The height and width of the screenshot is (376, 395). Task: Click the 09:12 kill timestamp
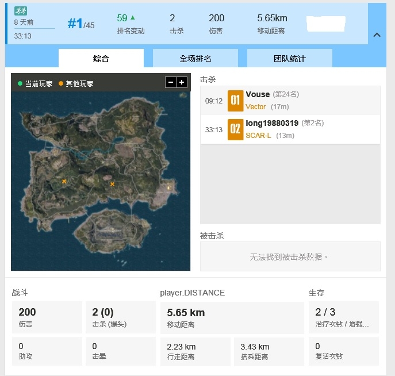click(x=214, y=101)
